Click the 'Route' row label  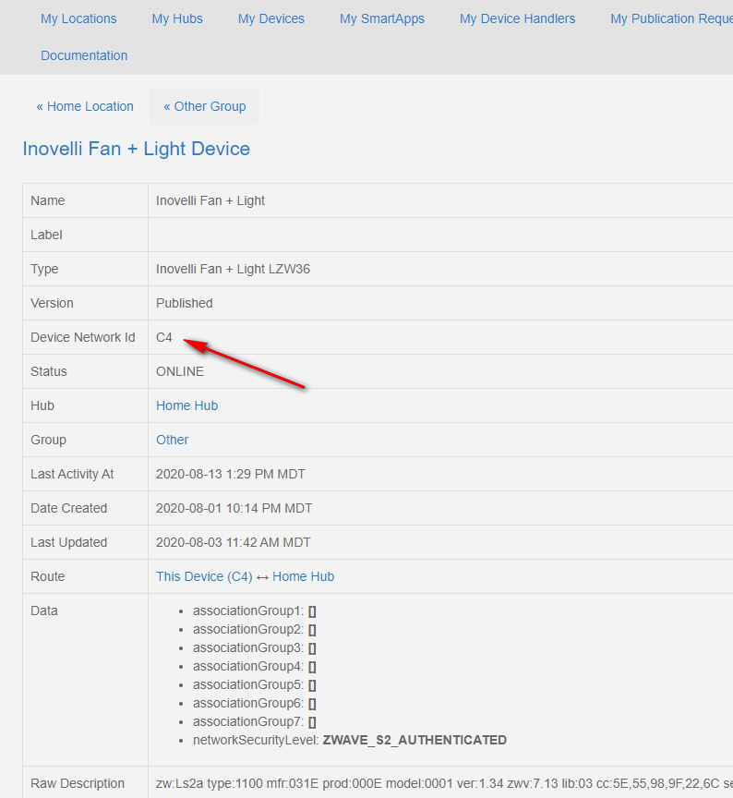tap(47, 576)
